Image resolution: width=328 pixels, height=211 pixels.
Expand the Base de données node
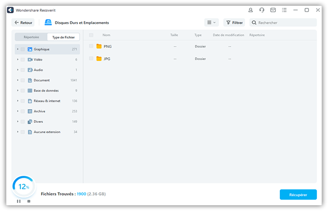[x=18, y=90]
